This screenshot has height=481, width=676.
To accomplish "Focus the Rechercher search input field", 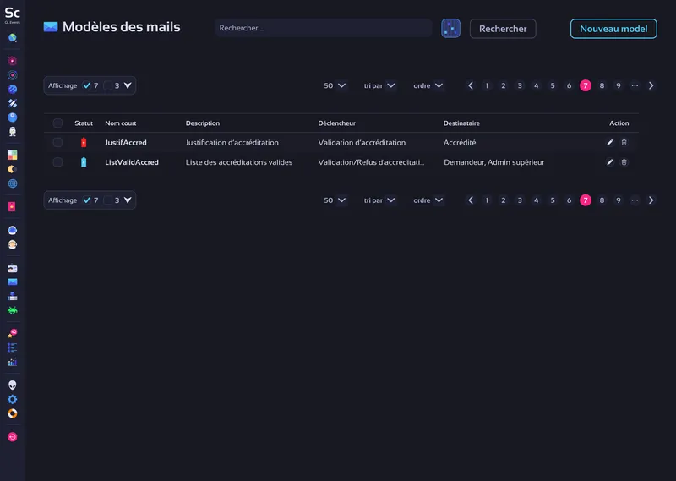I will (x=323, y=29).
